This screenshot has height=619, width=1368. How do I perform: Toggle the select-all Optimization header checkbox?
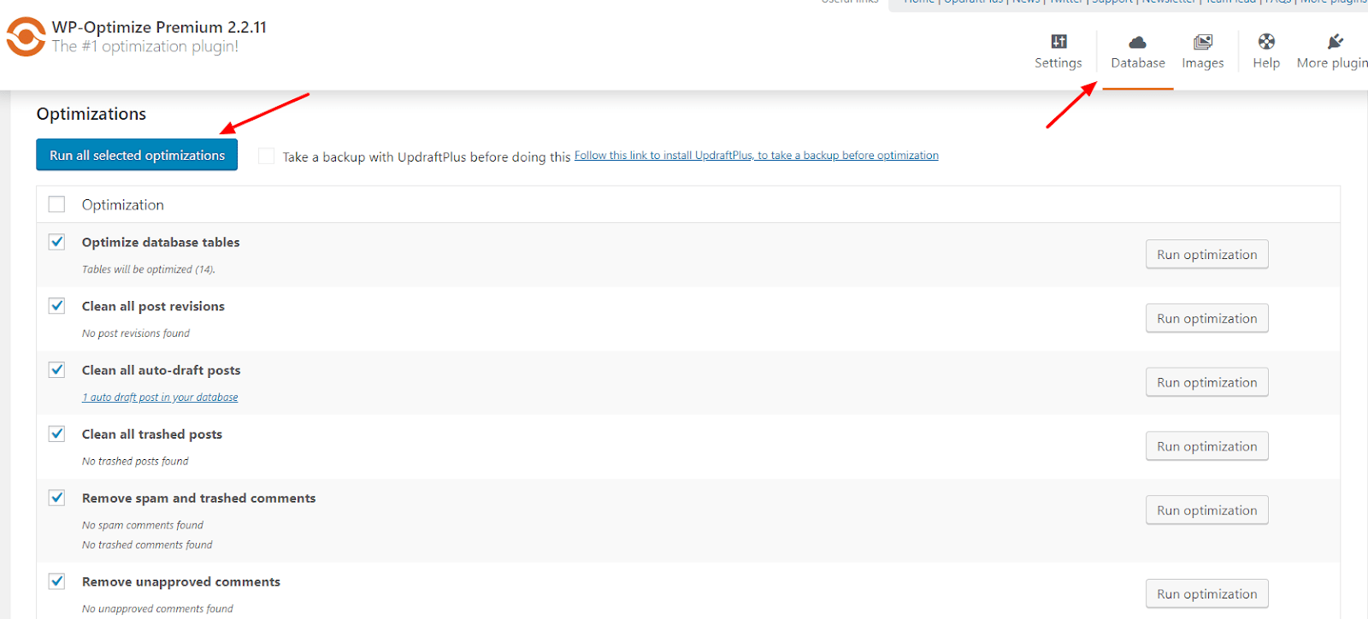tap(56, 204)
